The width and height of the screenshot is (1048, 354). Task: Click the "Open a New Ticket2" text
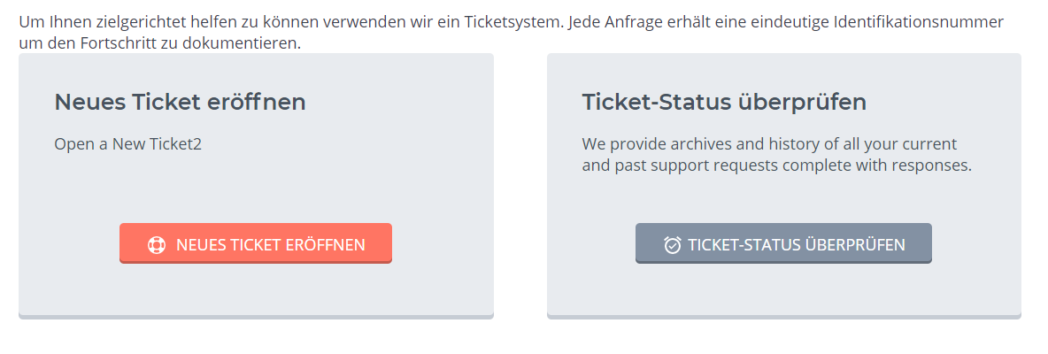click(x=127, y=143)
